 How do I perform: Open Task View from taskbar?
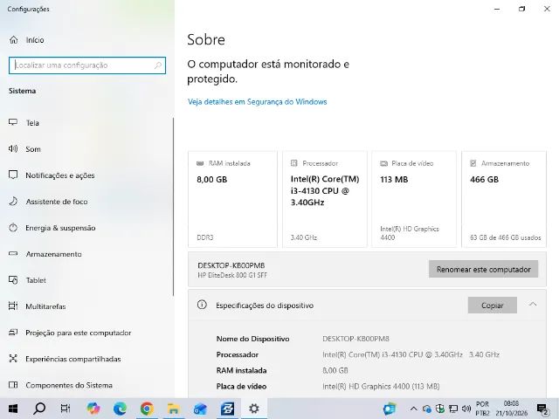66,409
